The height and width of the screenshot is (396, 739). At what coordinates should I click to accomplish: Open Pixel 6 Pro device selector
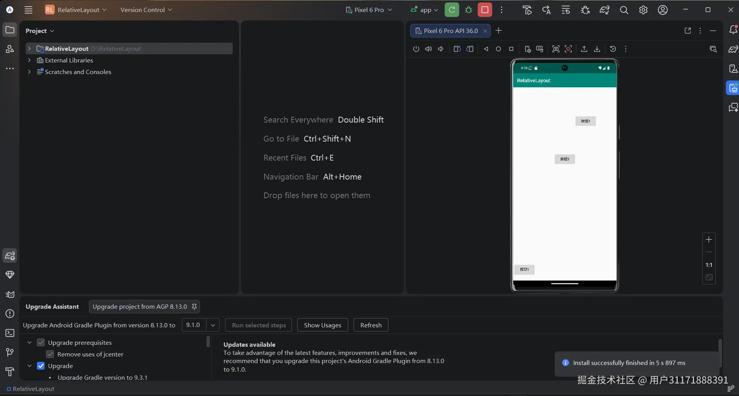[x=369, y=10]
